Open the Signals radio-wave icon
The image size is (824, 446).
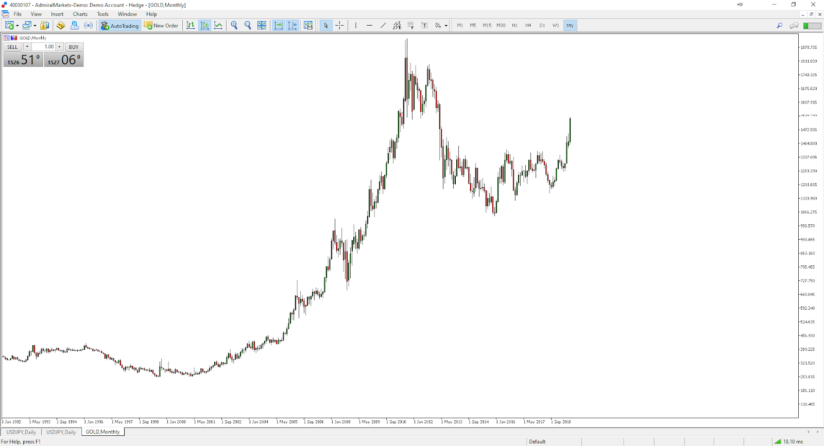coord(89,25)
